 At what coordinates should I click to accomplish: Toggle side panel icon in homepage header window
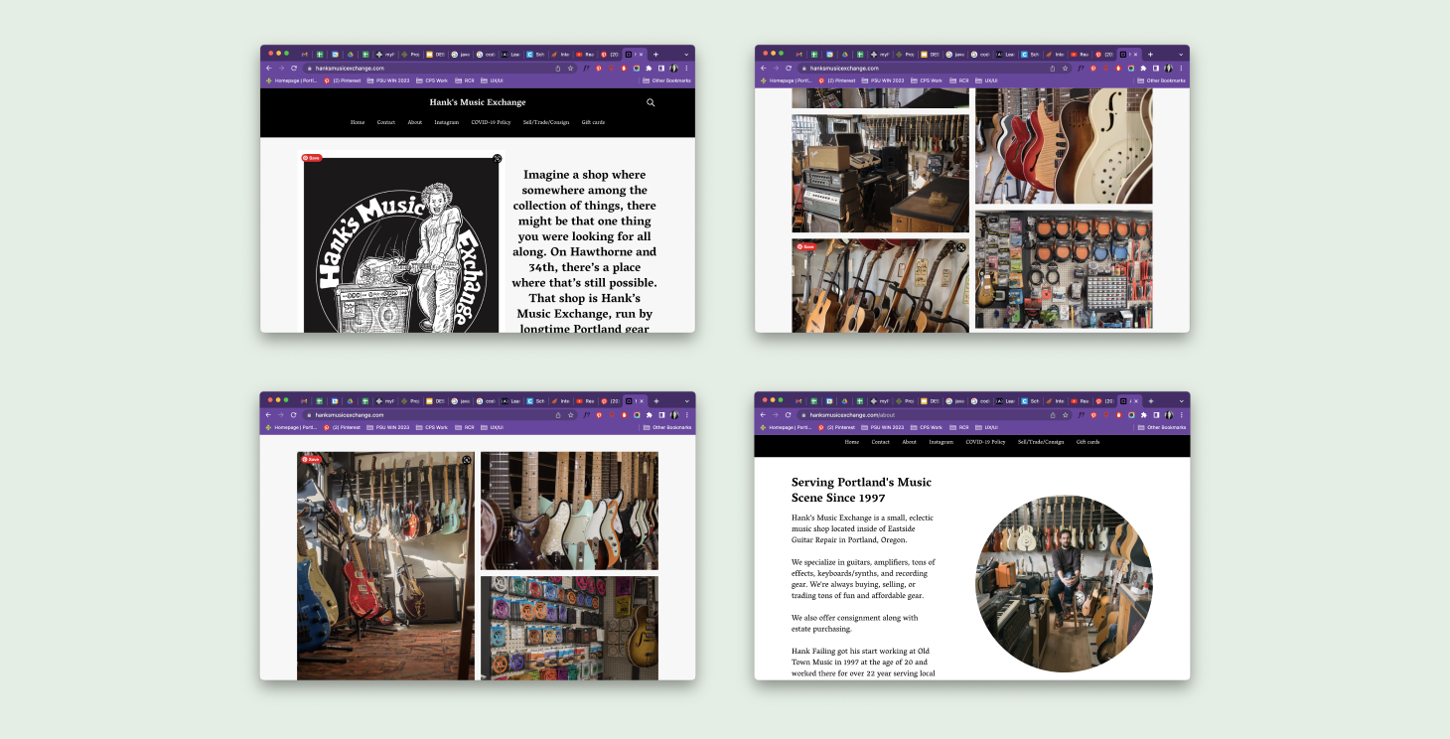click(661, 69)
